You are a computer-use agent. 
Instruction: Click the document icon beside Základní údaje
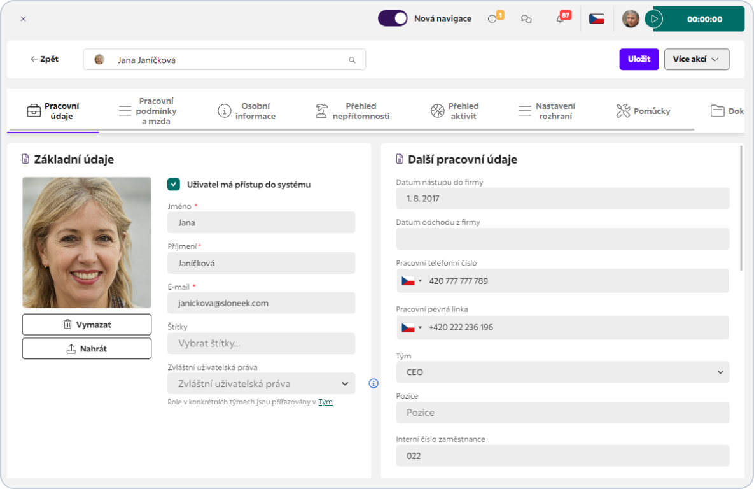[x=25, y=159]
